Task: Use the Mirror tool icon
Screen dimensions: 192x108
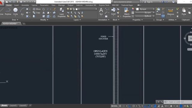Action: click(x=43, y=13)
